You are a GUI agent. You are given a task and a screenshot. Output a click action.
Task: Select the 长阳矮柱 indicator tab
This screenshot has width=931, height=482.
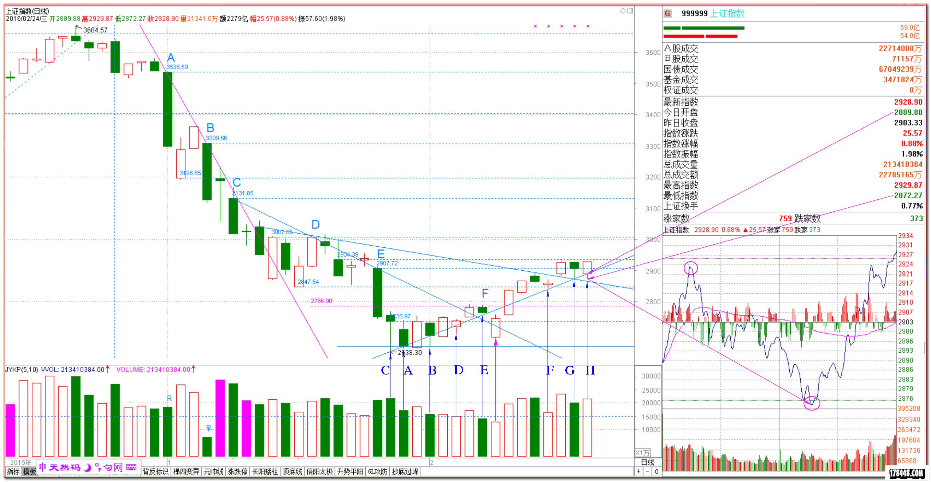265,471
